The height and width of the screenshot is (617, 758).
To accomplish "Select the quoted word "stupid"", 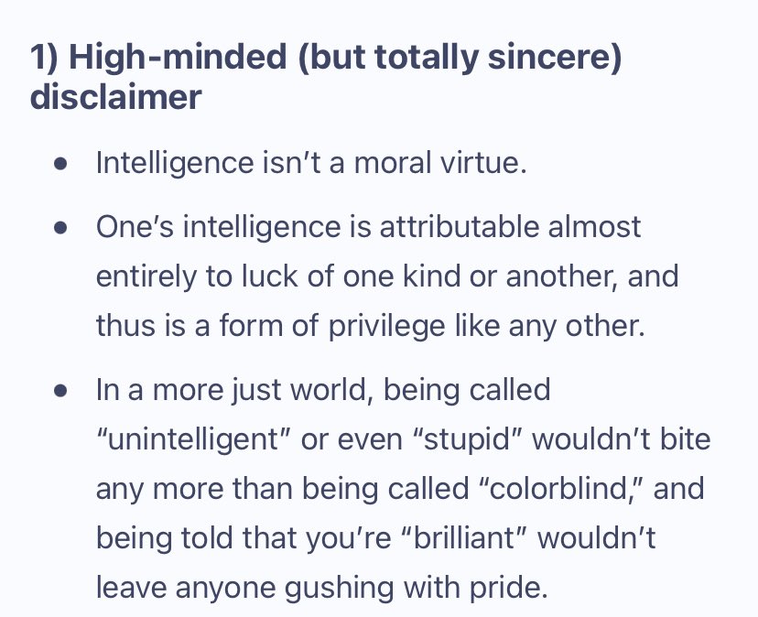I will [467, 440].
